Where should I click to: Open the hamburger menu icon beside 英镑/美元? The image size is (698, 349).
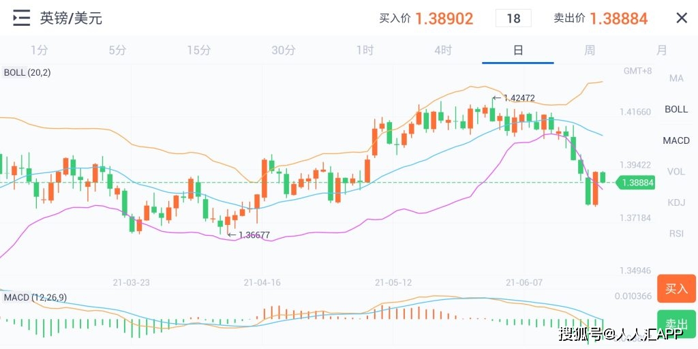click(x=21, y=18)
